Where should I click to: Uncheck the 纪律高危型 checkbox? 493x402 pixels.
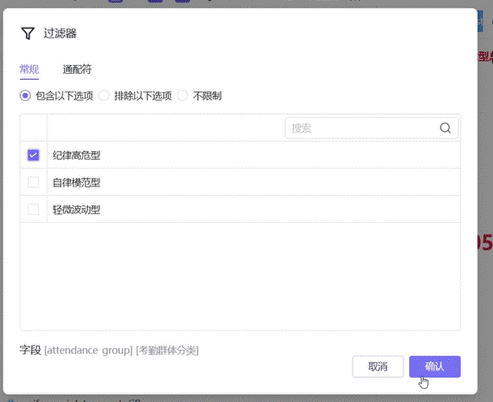tap(33, 155)
